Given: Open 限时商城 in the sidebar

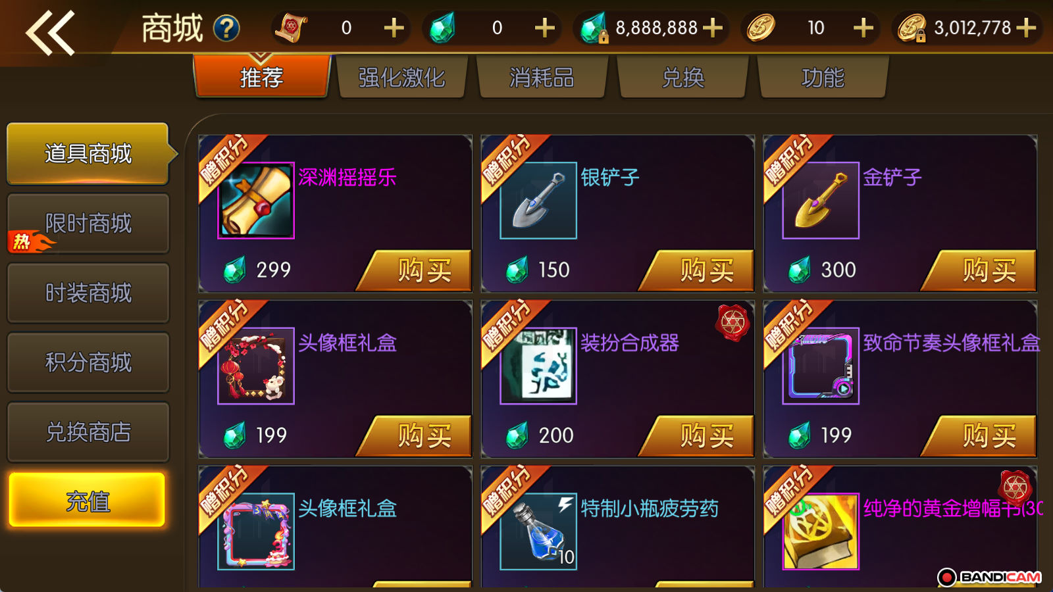Looking at the screenshot, I should pos(88,224).
